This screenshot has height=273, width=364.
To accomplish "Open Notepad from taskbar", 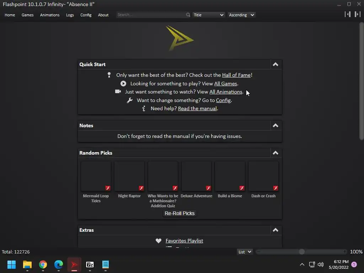I will tap(105, 264).
